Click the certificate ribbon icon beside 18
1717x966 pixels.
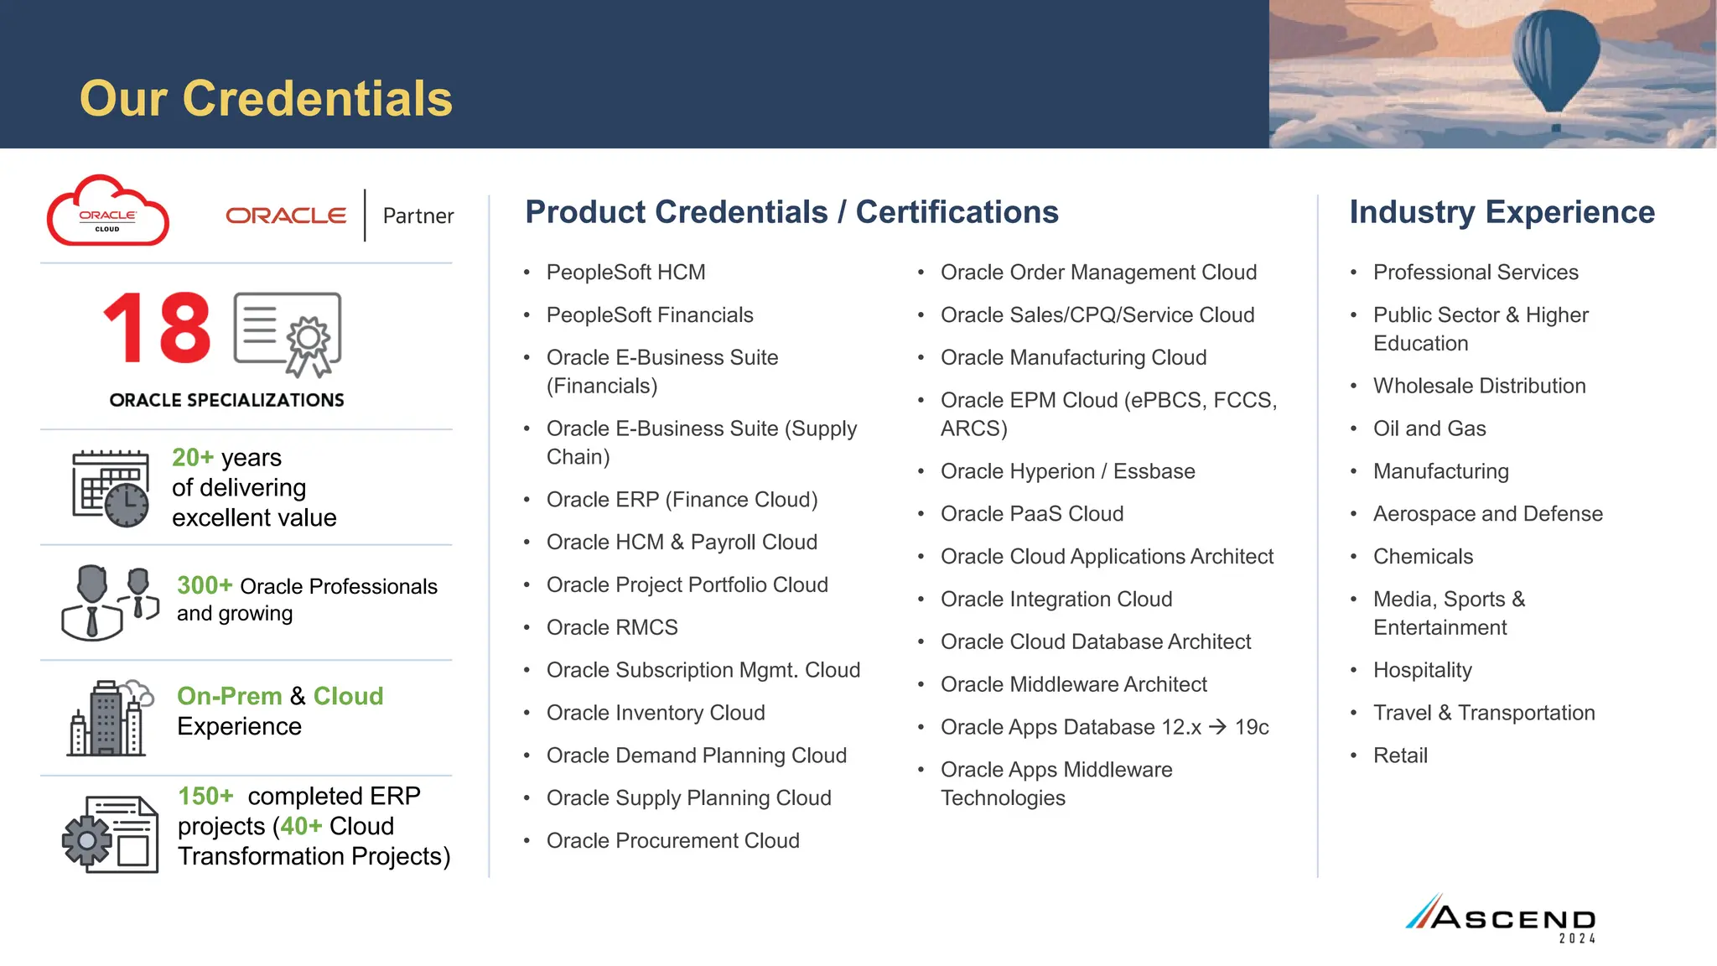coord(288,335)
